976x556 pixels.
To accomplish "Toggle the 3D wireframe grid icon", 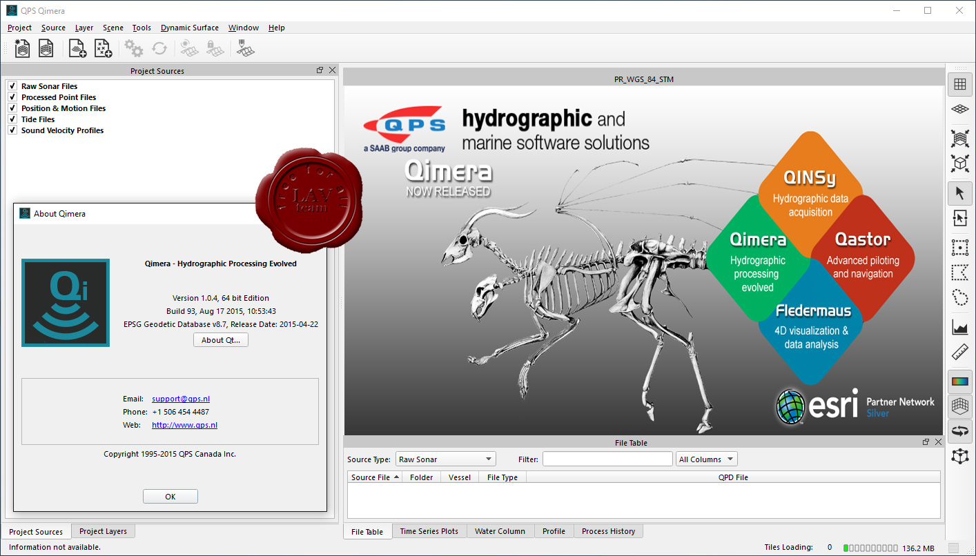I will tap(959, 406).
